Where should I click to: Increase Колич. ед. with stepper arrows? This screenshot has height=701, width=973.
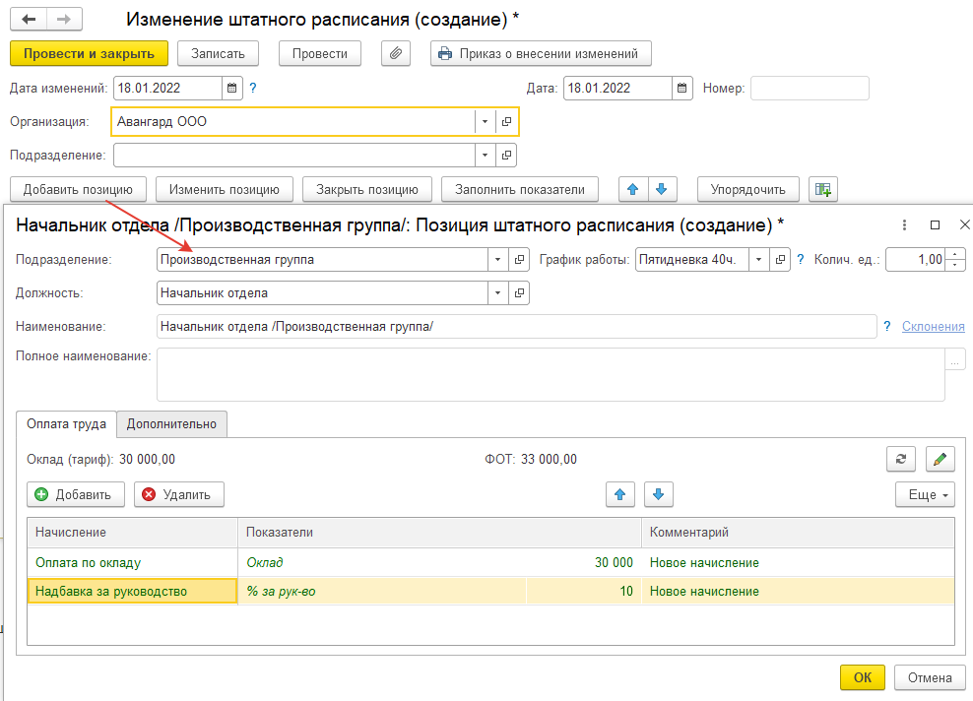954,256
